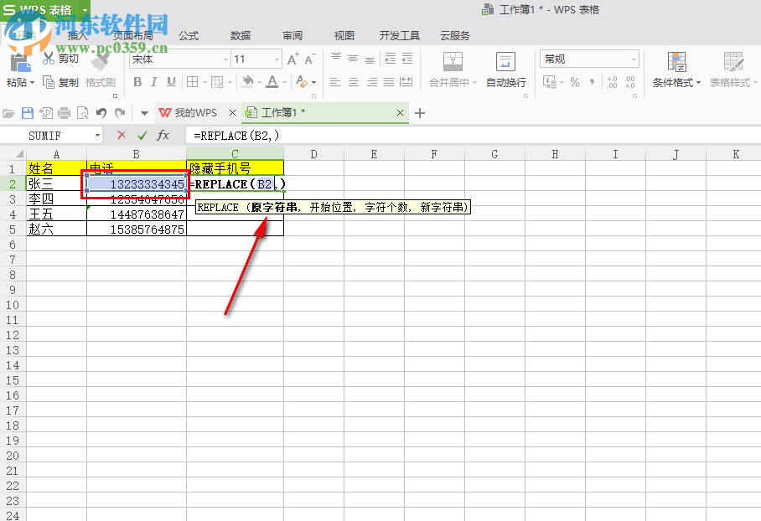Cancel formula entry with the red X
The image size is (761, 521).
coord(121,135)
